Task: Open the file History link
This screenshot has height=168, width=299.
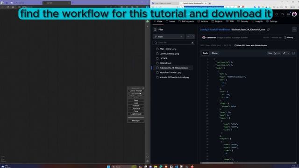Action: pyautogui.click(x=289, y=38)
